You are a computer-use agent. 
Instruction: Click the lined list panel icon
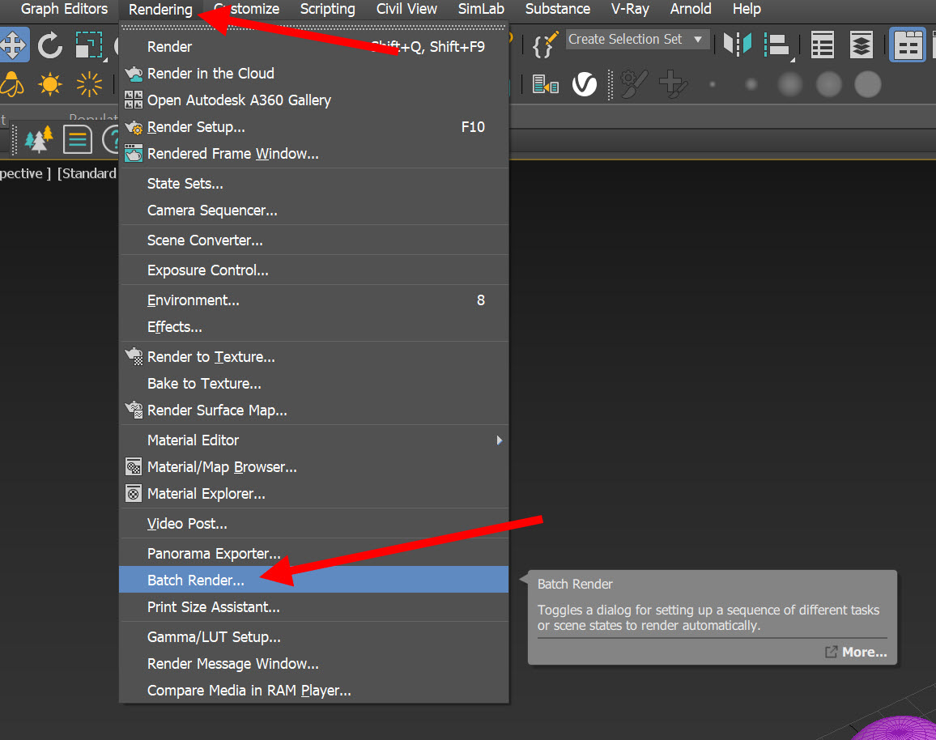[77, 140]
